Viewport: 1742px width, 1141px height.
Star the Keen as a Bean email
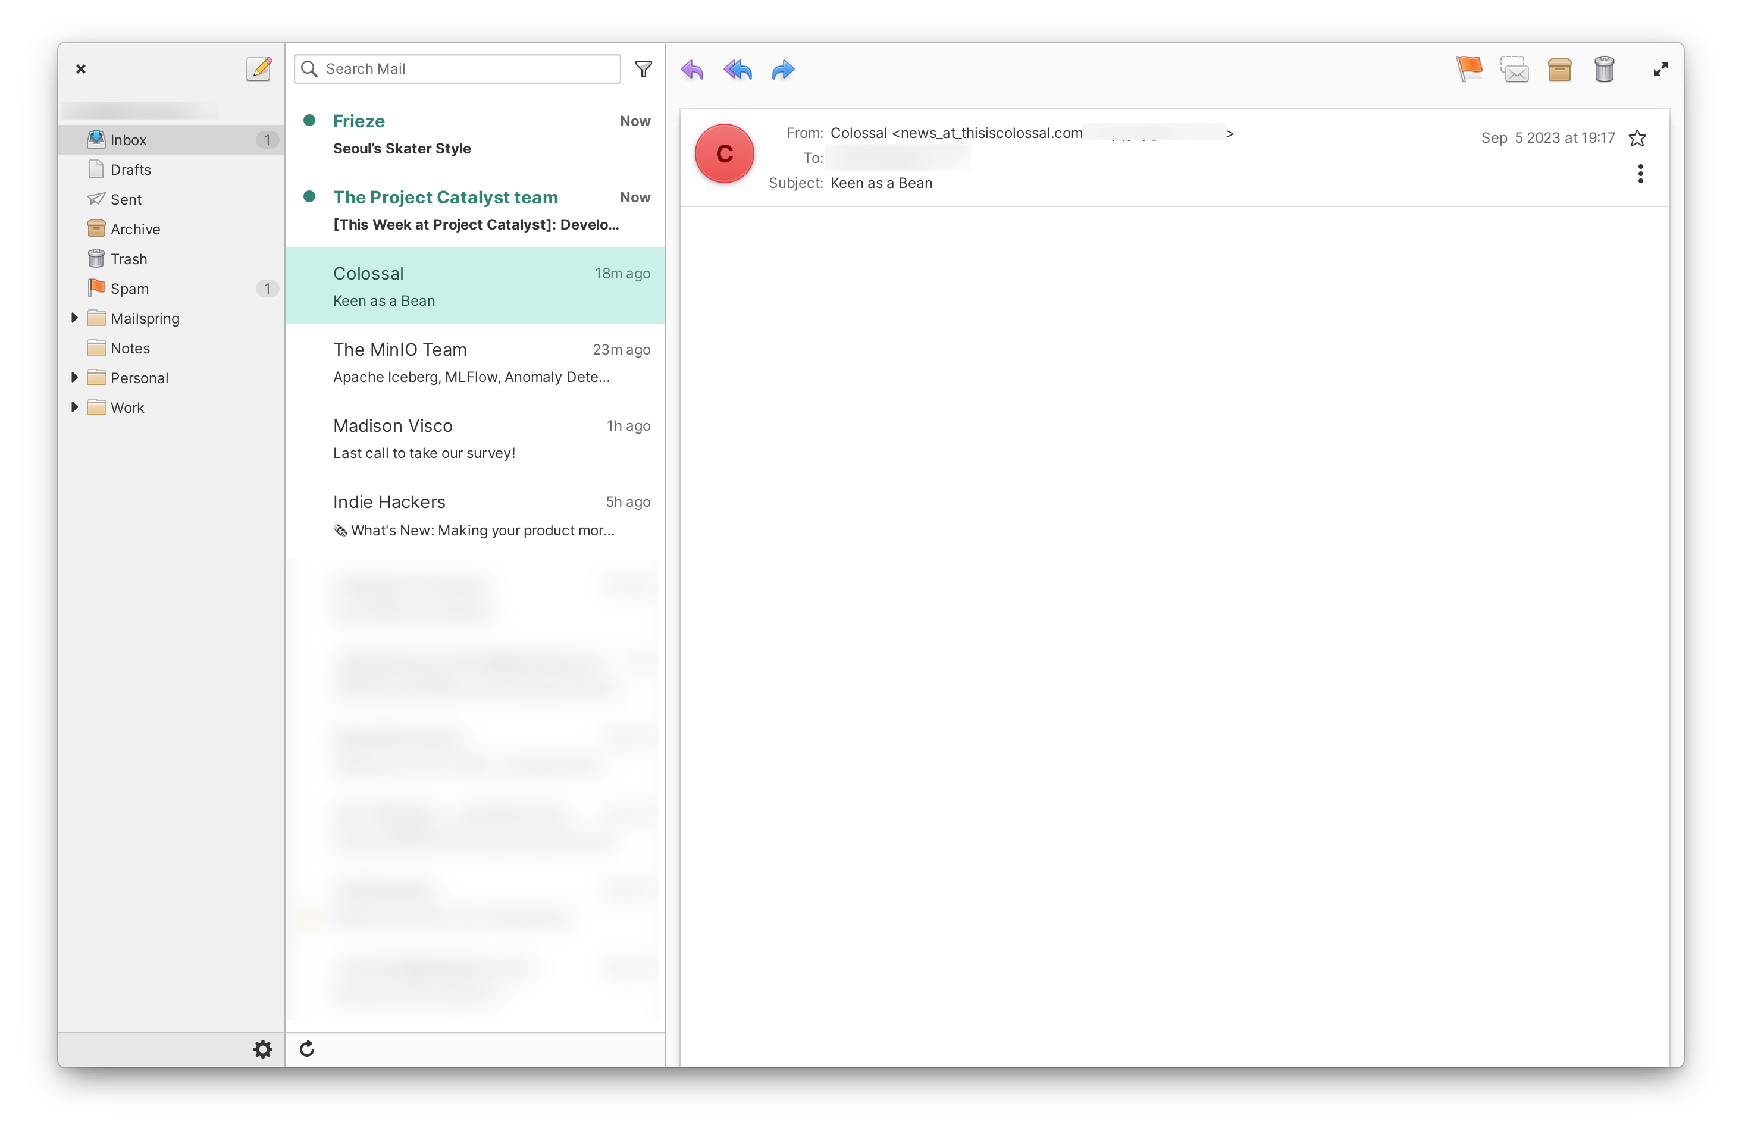pos(1638,137)
